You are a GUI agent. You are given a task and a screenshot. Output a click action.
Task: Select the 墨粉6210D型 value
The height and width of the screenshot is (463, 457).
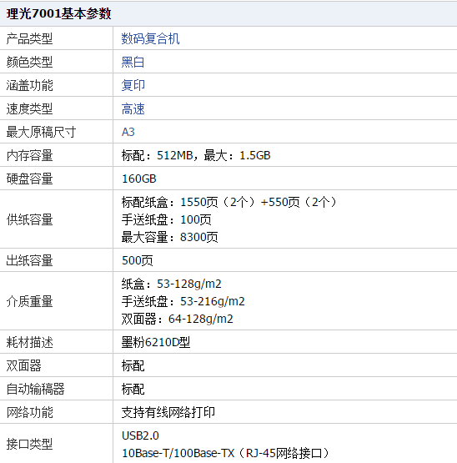[x=156, y=342]
